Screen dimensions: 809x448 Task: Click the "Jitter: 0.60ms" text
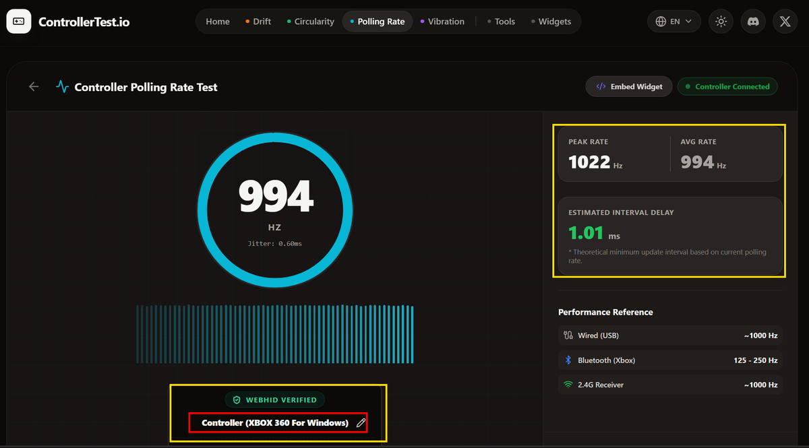tap(275, 243)
